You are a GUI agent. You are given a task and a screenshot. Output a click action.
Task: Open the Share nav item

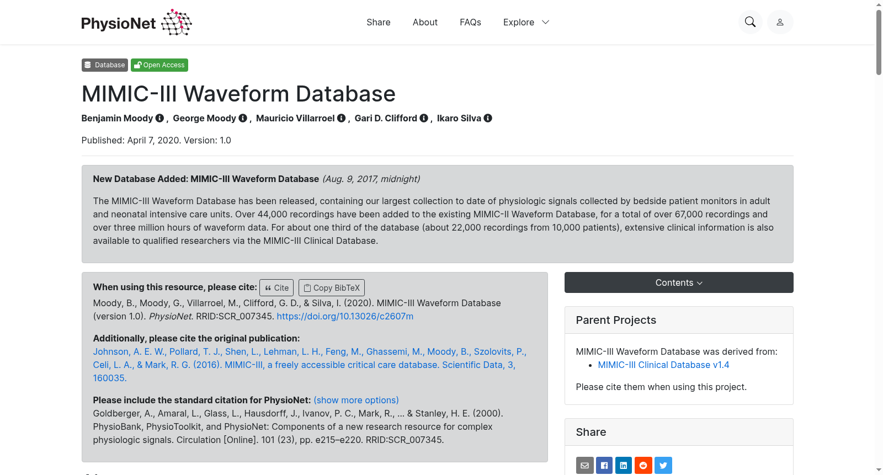tap(379, 22)
